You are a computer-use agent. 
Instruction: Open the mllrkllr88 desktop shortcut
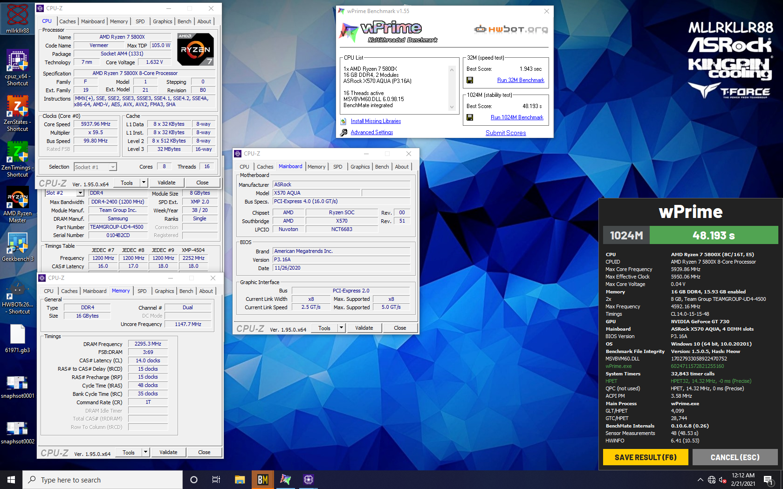pos(17,19)
